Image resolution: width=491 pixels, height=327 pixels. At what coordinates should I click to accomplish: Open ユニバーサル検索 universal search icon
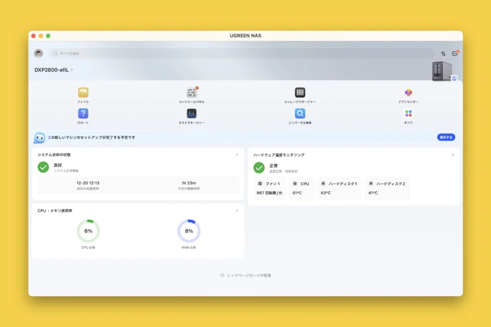point(300,113)
